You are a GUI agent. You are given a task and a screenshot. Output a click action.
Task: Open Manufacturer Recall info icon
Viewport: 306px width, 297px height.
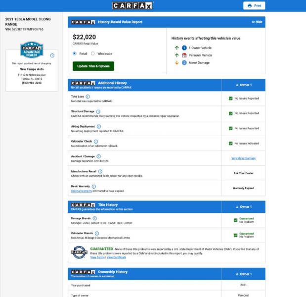pyautogui.click(x=100, y=171)
